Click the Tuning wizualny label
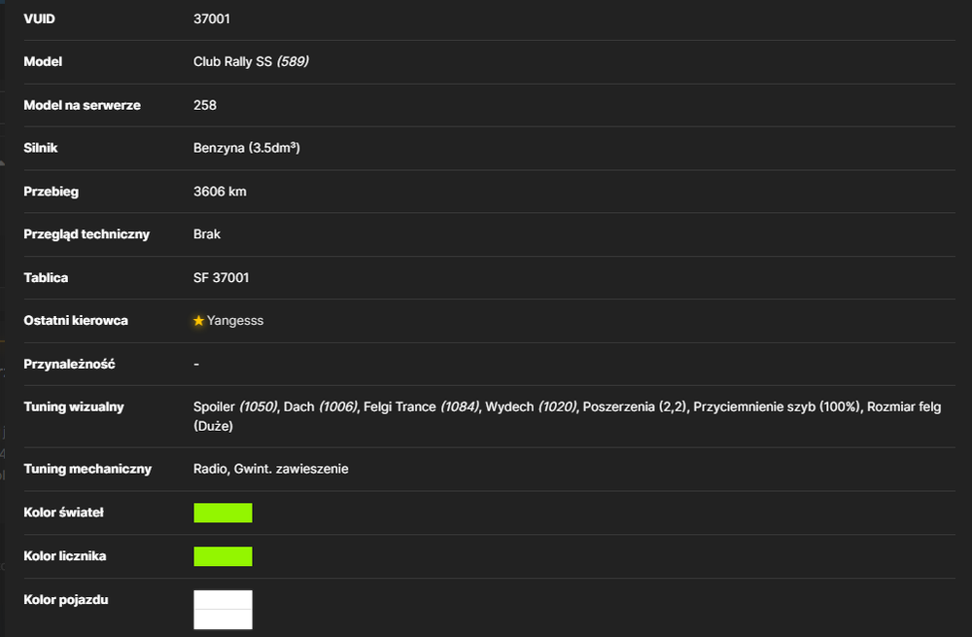The width and height of the screenshot is (972, 637). [x=74, y=407]
